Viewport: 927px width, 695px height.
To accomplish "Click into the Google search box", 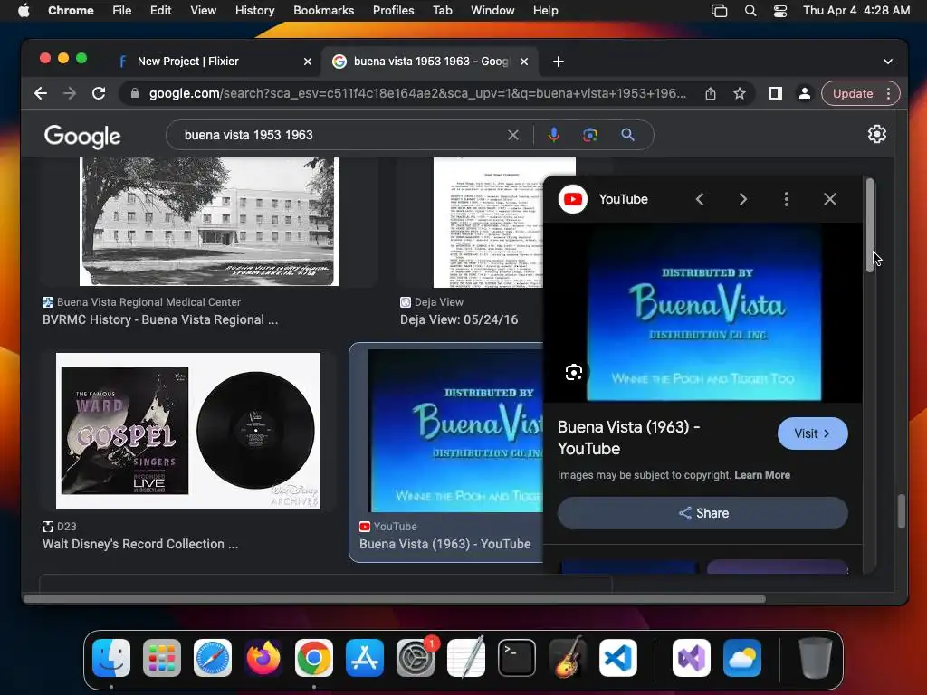I will click(343, 136).
